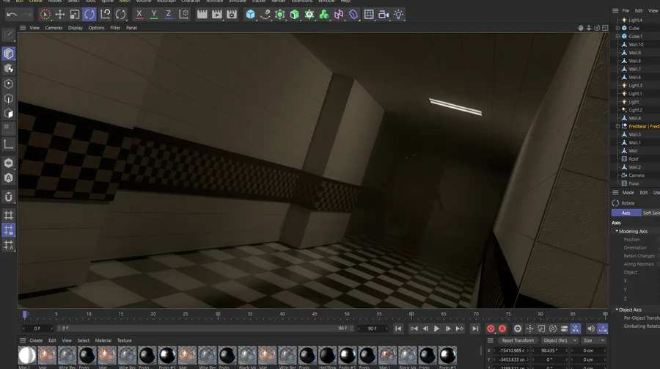Open the Object (Rel) dropdown

coord(560,340)
